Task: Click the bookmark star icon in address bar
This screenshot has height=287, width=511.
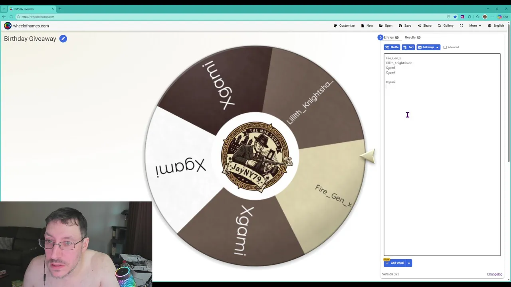Action: coord(455,17)
